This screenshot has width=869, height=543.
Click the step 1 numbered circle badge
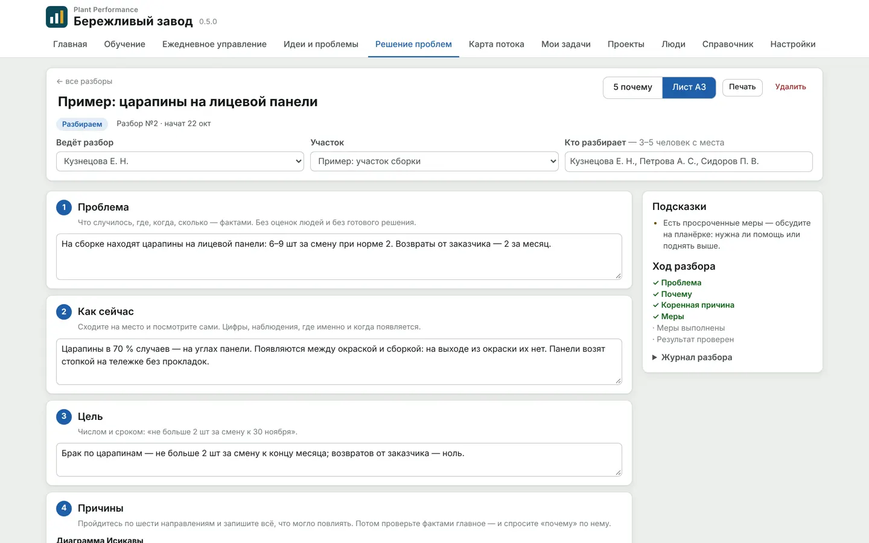pos(64,208)
